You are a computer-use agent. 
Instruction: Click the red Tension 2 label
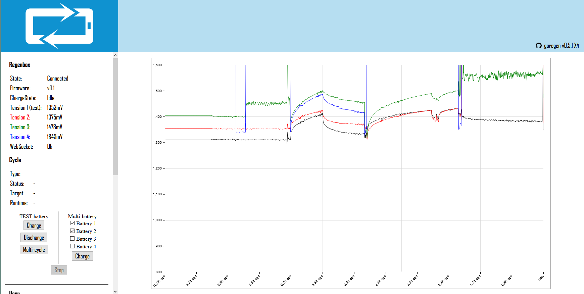click(20, 117)
